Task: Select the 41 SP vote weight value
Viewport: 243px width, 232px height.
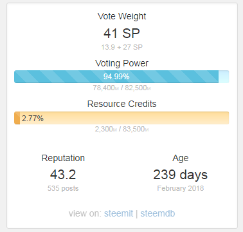Action: coord(122,34)
